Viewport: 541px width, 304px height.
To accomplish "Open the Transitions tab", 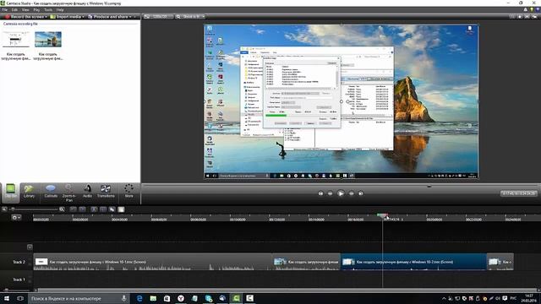I will pos(106,192).
